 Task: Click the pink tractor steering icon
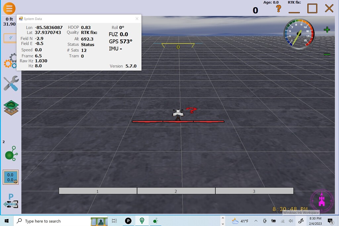(x=321, y=200)
